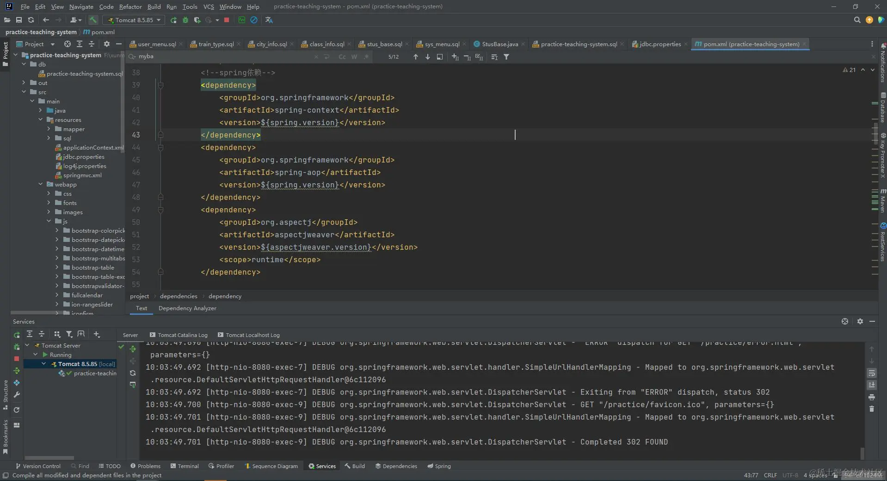Click dependencies breadcrumb in editor
This screenshot has width=887, height=481.
point(179,296)
